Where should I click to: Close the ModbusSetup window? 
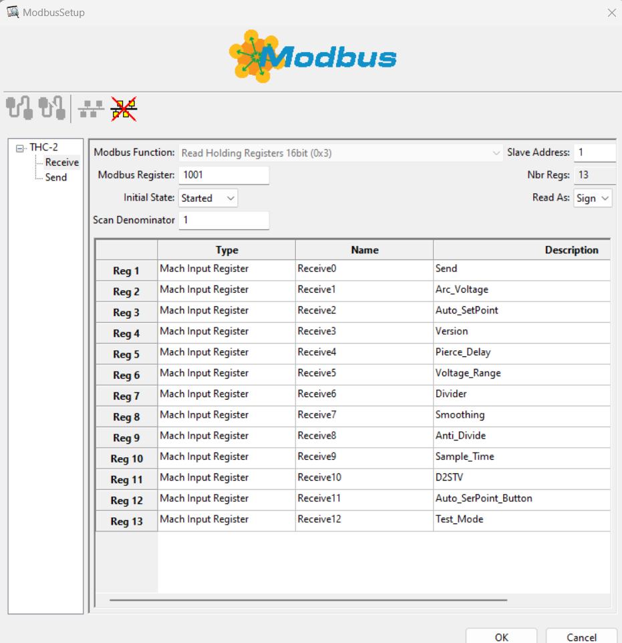click(x=611, y=13)
